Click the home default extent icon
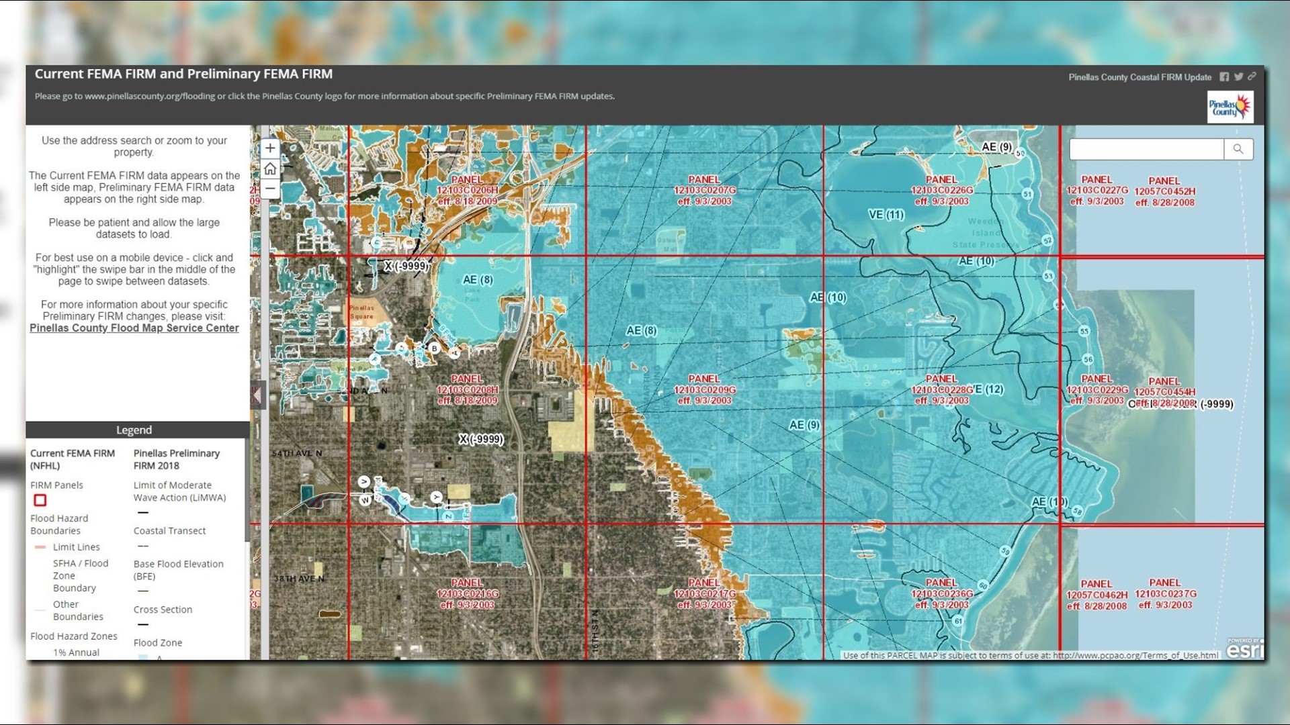The width and height of the screenshot is (1290, 725). coord(269,169)
